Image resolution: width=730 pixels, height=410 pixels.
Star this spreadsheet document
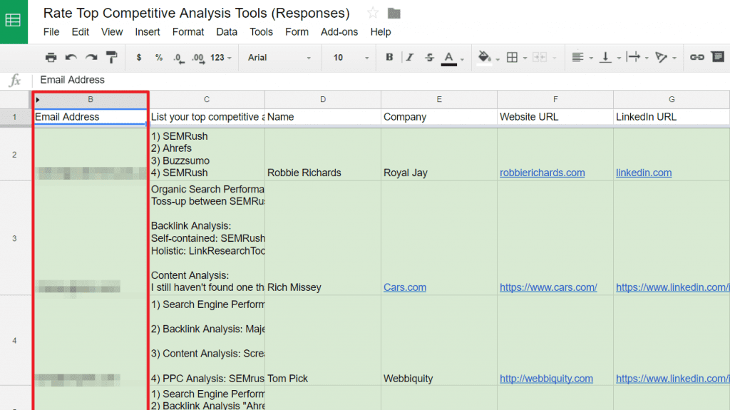(x=373, y=13)
